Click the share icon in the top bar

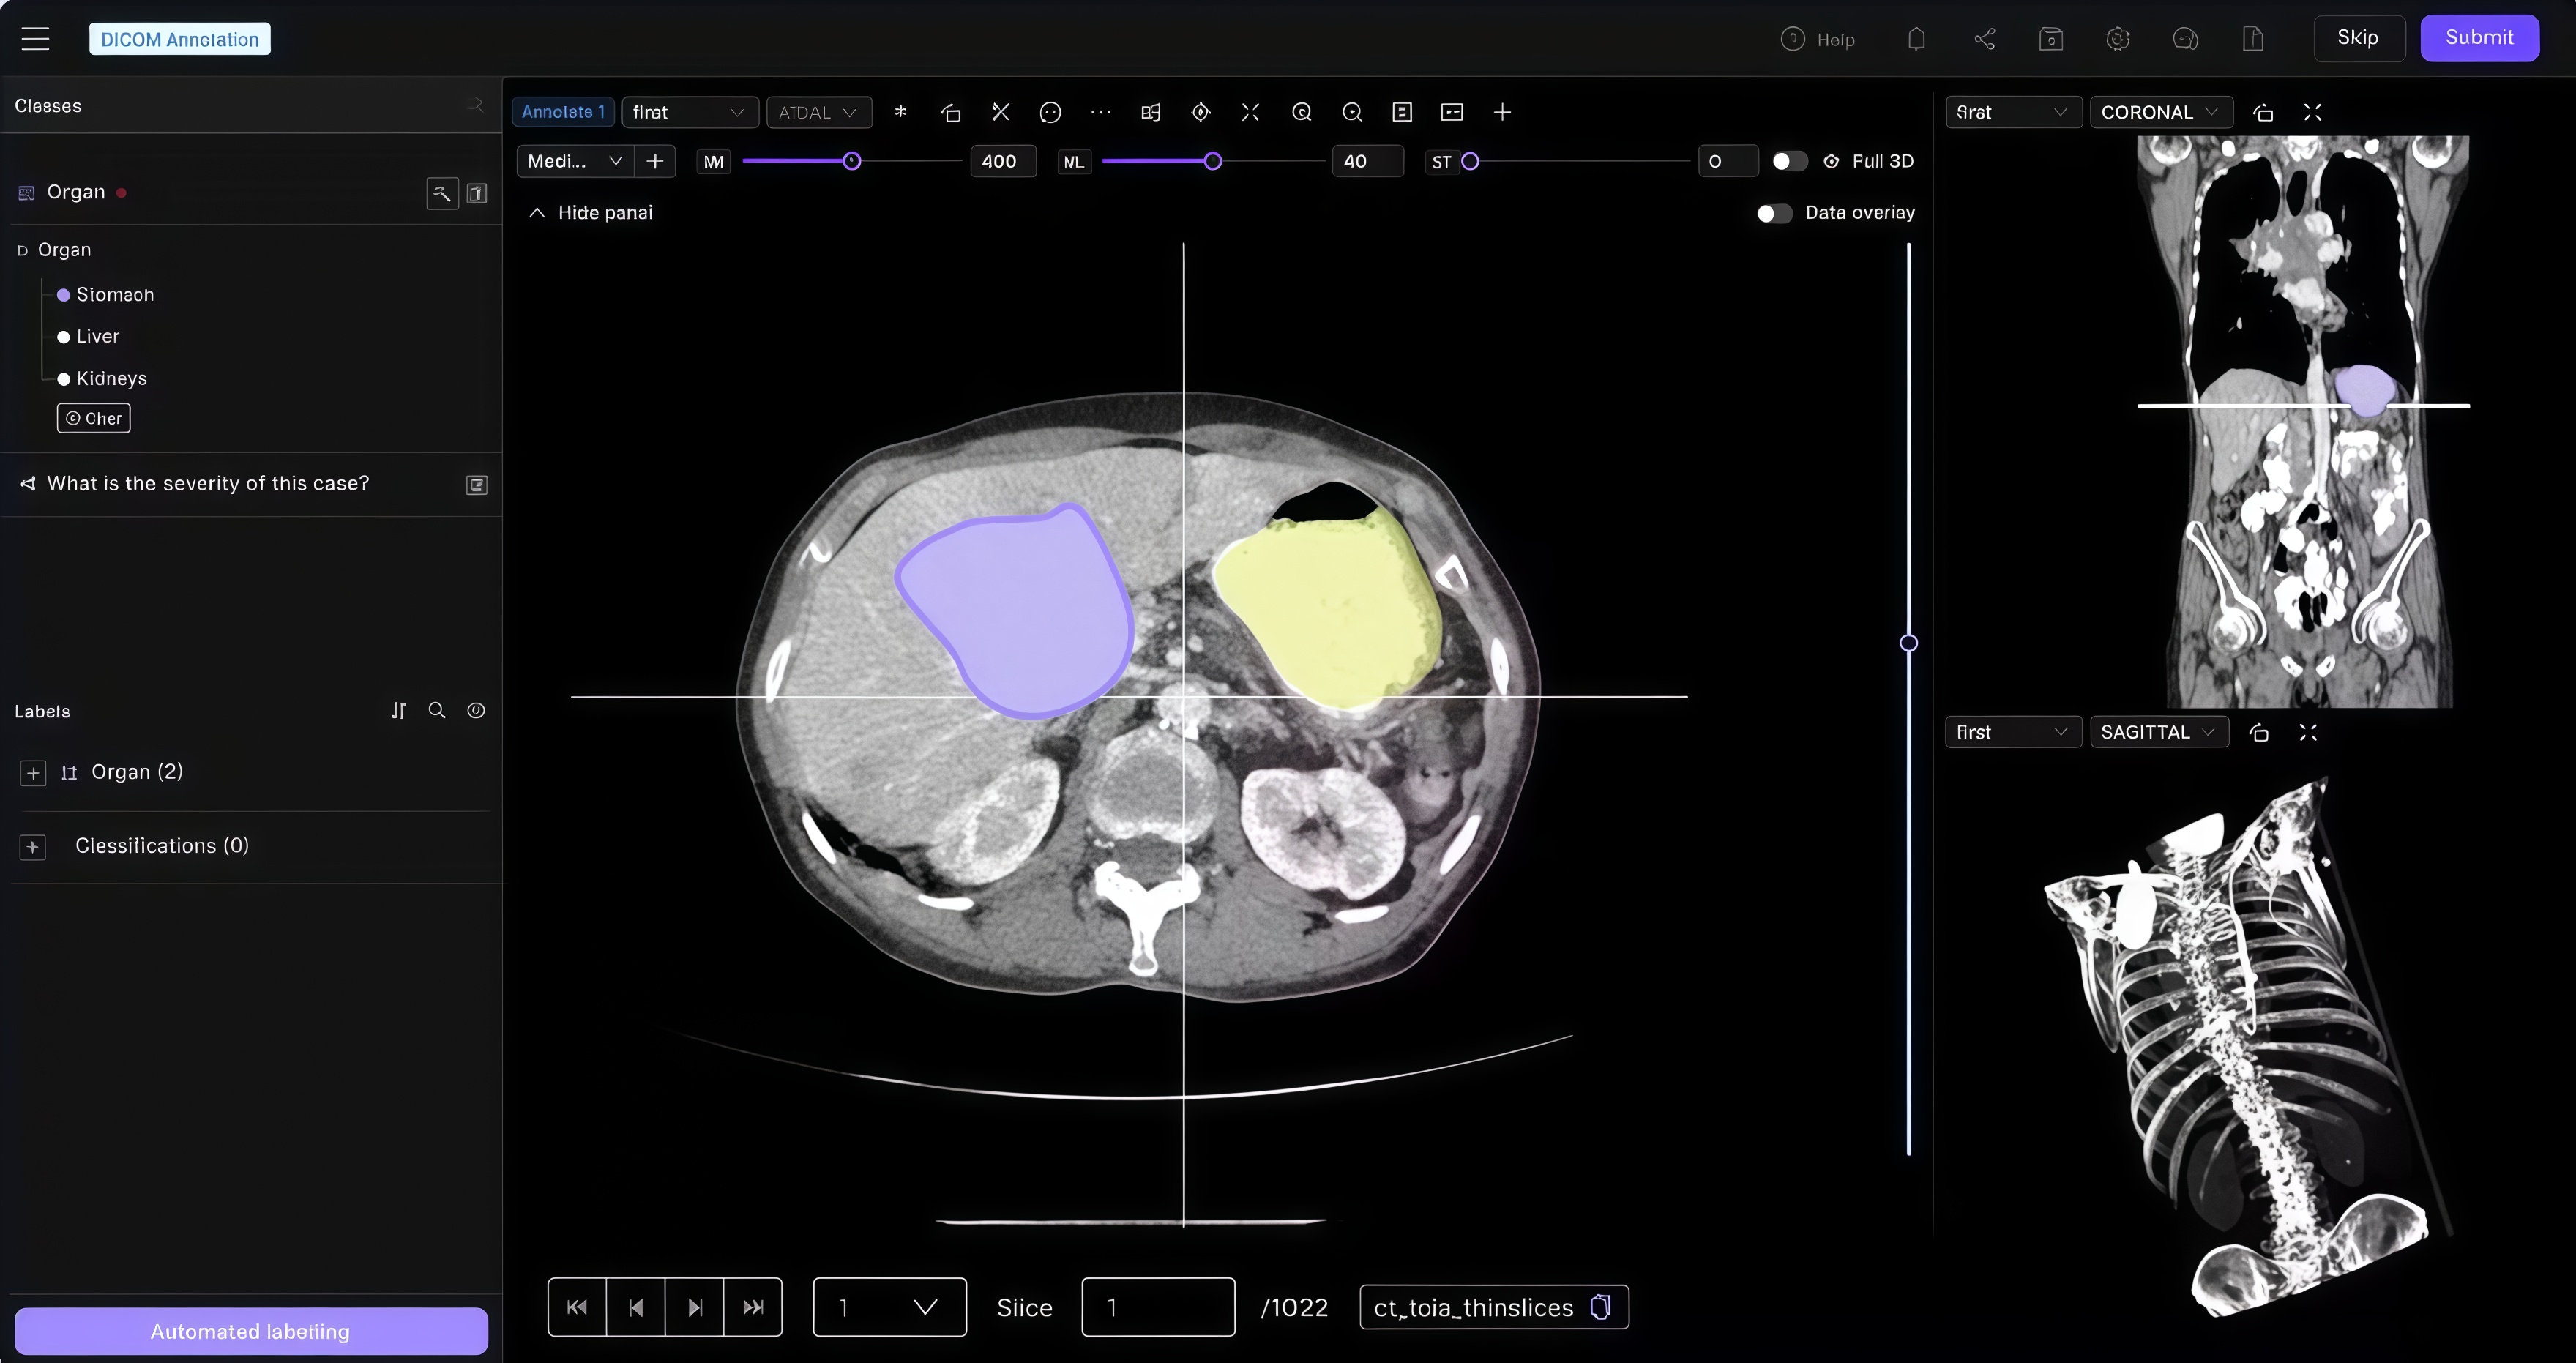click(x=1985, y=39)
